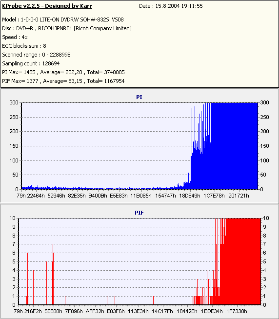This screenshot has height=319, width=279.
Task: Click the tall red PIF spike reaching 7
Action: point(53,274)
